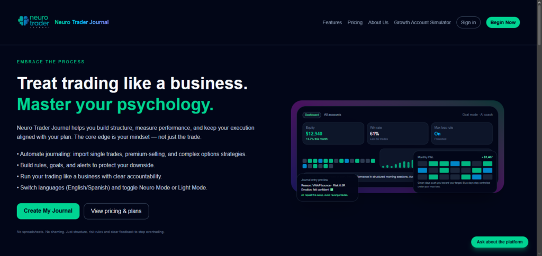This screenshot has width=542, height=256.
Task: Click the Create My Journal button
Action: pos(48,211)
